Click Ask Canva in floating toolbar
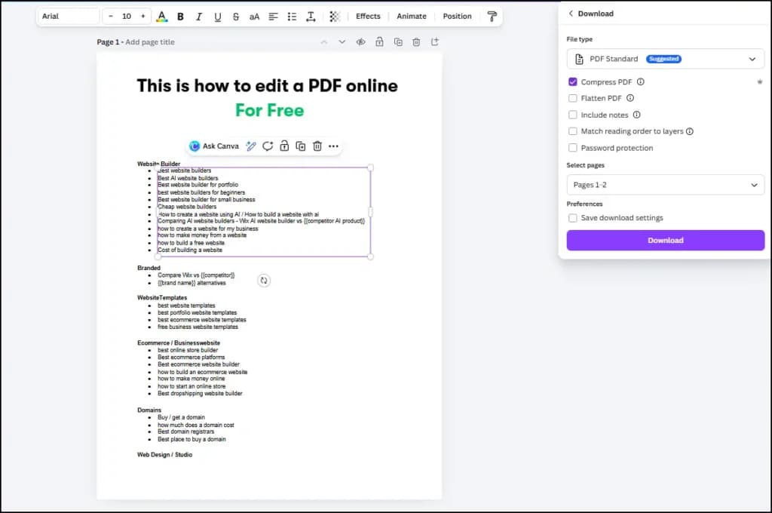The image size is (772, 513). click(x=214, y=146)
